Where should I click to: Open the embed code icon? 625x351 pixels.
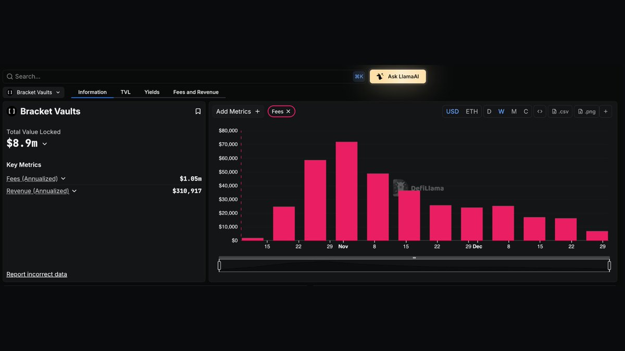pos(540,111)
